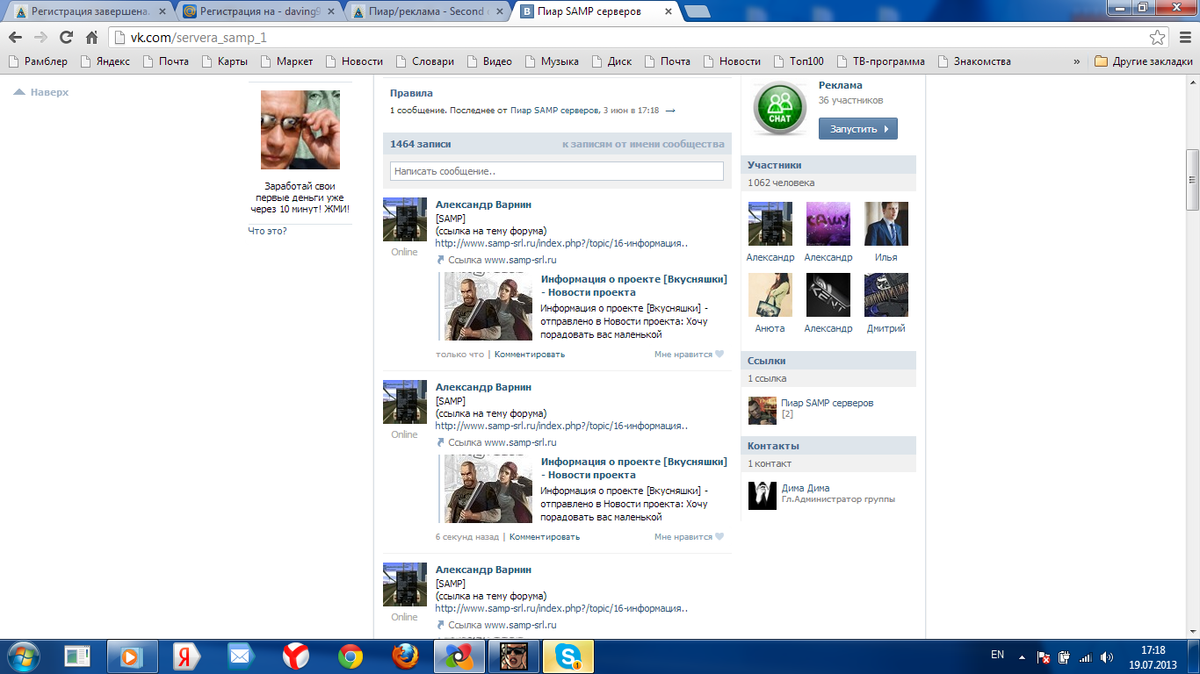Open the Рамблер bookmark
The image size is (1200, 674).
pos(38,61)
